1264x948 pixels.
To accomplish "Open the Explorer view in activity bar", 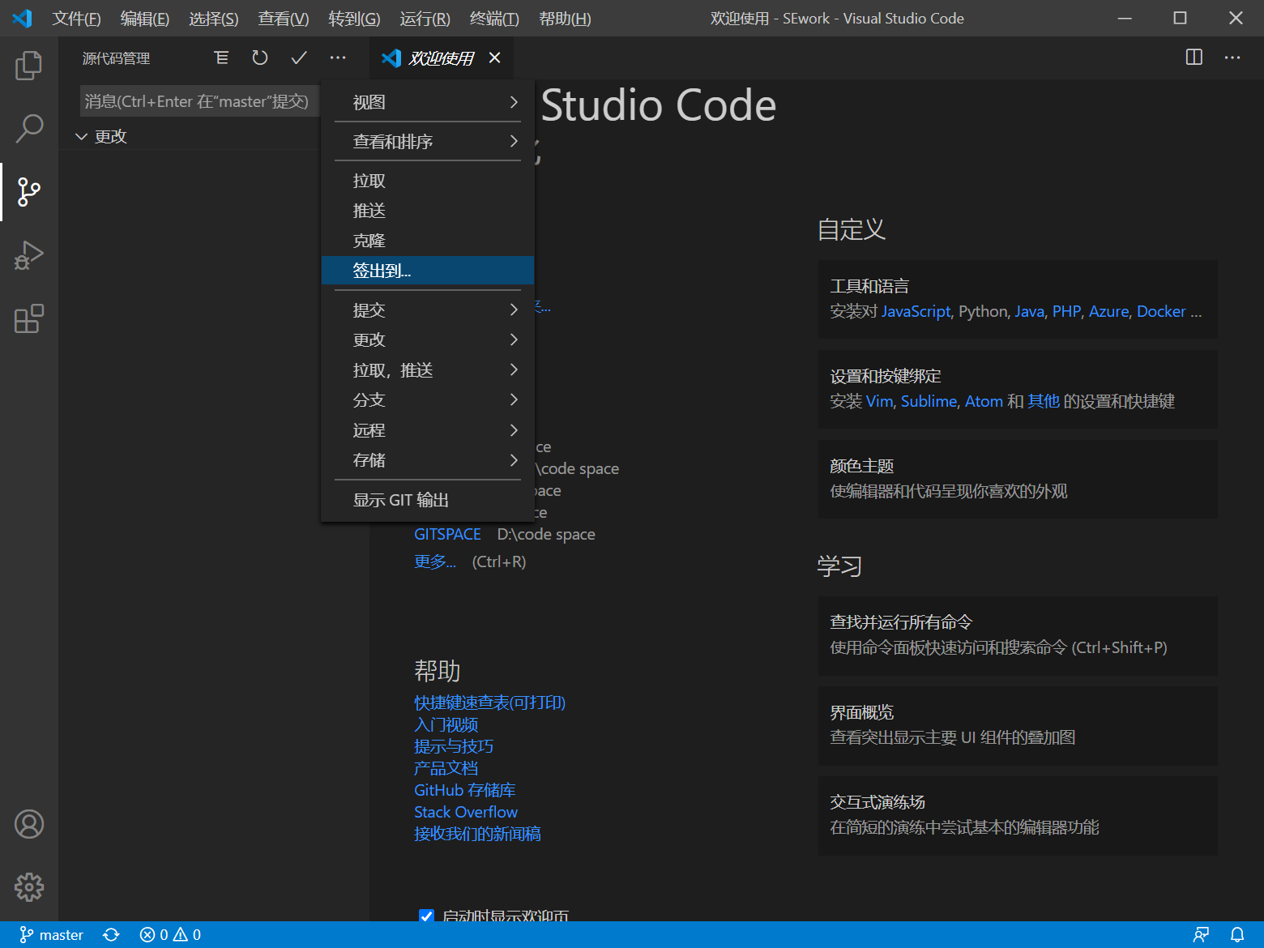I will coord(29,66).
